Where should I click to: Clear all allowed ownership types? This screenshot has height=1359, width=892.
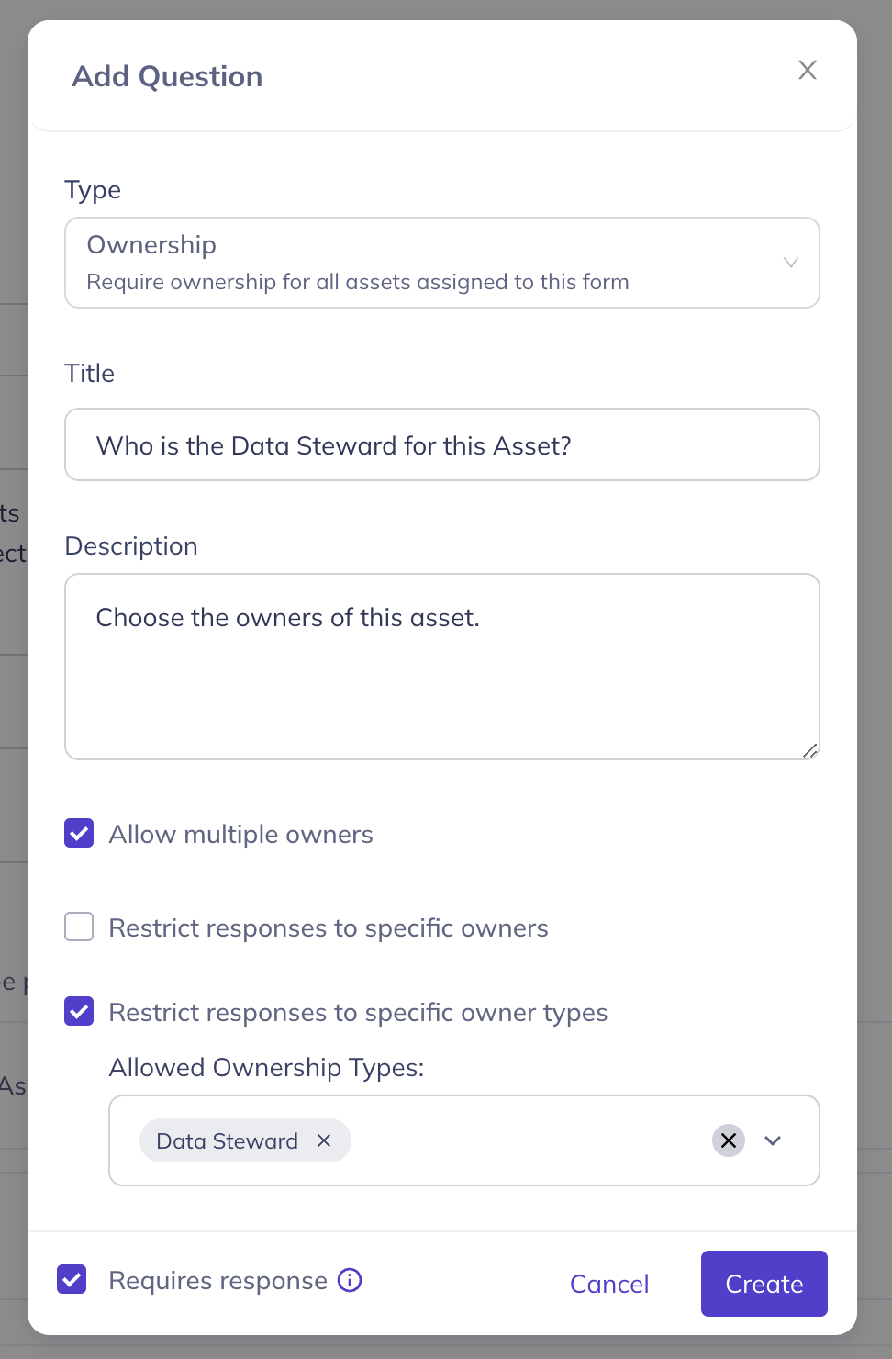click(729, 1140)
